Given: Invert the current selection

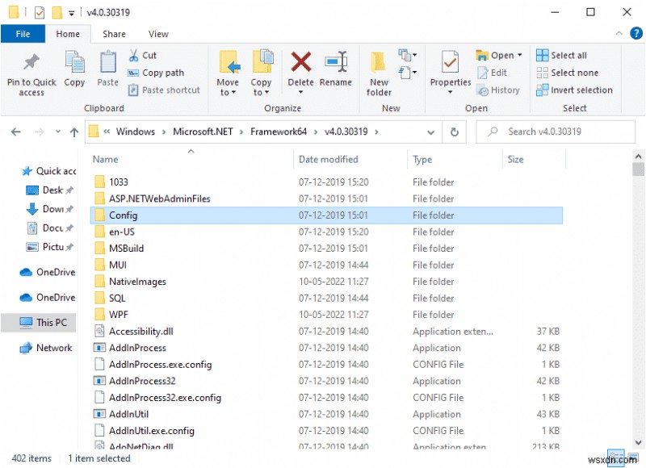Looking at the screenshot, I should pos(574,90).
